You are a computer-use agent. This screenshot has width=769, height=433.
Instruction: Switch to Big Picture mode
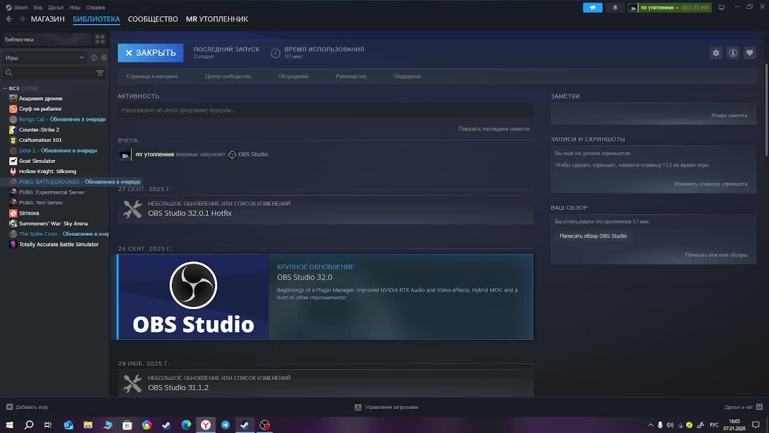click(722, 7)
